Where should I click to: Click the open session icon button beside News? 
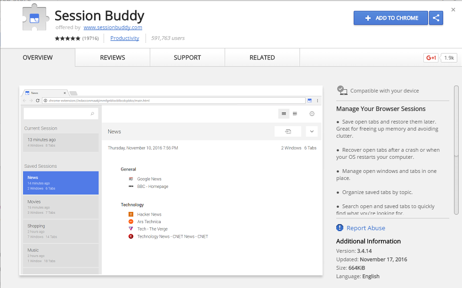pyautogui.click(x=288, y=132)
